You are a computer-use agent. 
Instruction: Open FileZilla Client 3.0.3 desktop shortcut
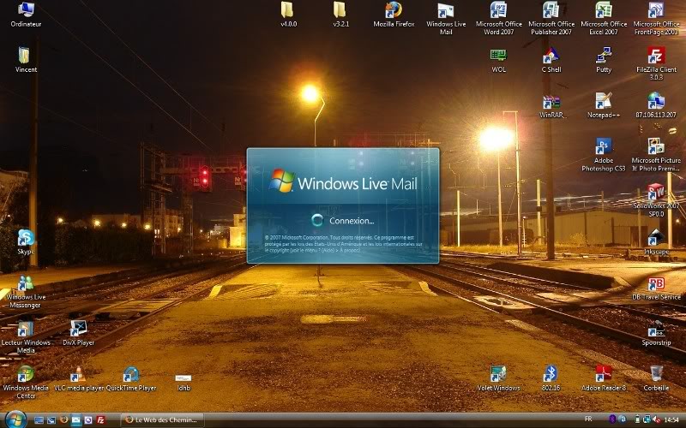coord(656,63)
